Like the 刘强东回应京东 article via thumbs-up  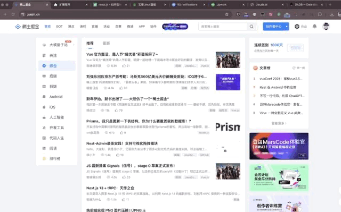(x=121, y=88)
